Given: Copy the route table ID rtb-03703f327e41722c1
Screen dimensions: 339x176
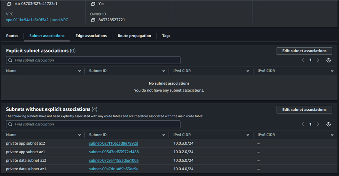Looking at the screenshot, I should (x=9, y=4).
